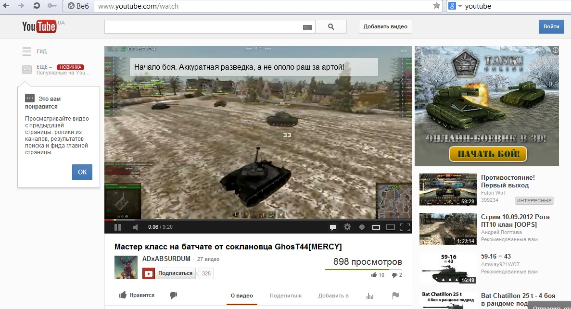
Task: Open the video statistics bar chart icon
Action: (x=370, y=296)
